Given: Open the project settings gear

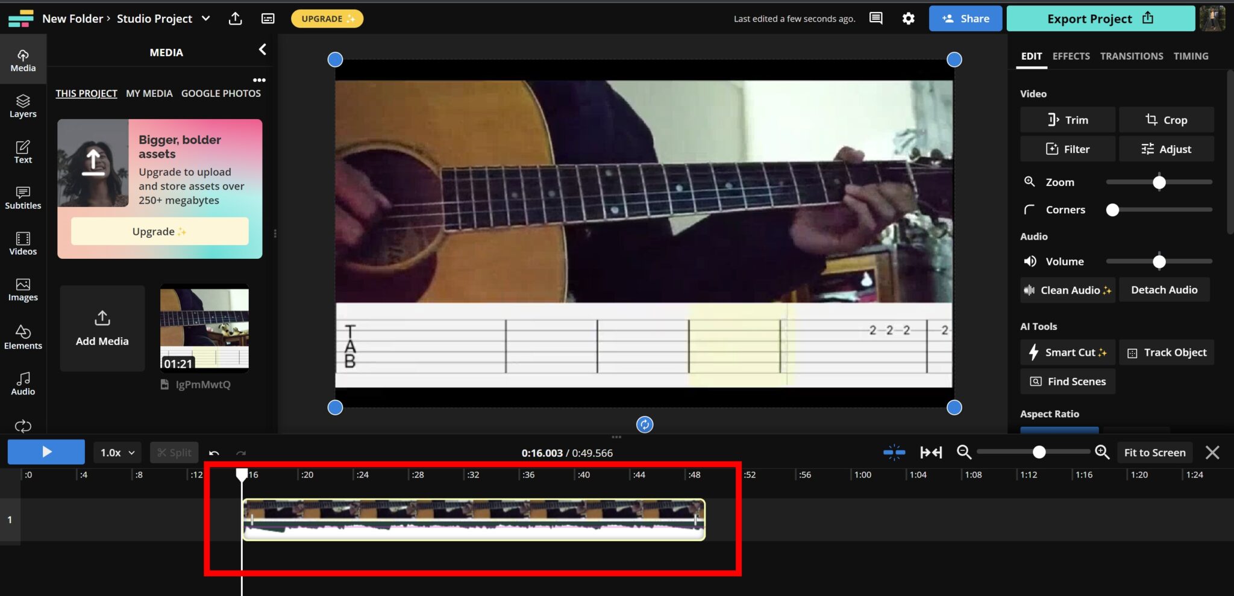Looking at the screenshot, I should click(x=909, y=18).
